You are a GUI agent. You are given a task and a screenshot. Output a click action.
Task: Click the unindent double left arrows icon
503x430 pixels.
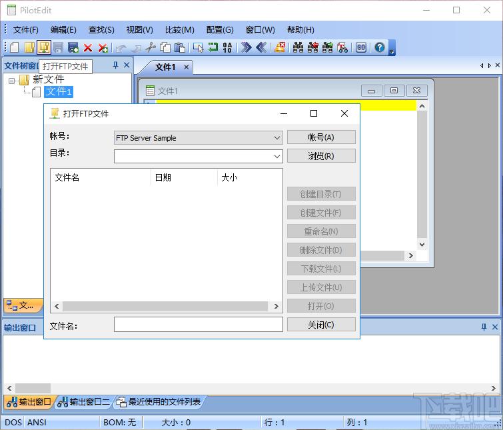(x=261, y=47)
